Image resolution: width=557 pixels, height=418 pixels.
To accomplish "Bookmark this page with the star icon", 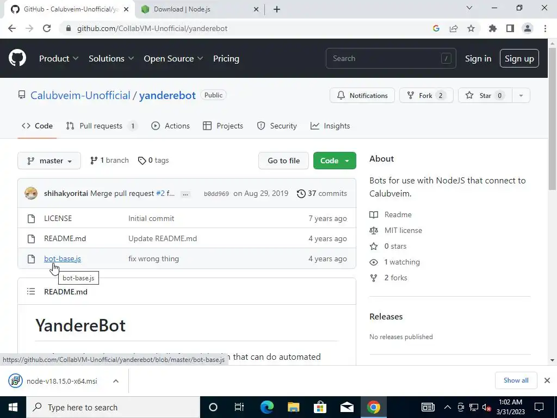I will [x=471, y=28].
